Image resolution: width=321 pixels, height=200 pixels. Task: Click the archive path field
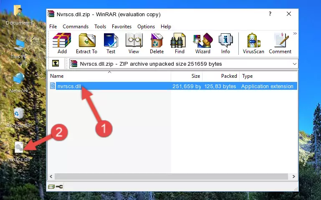183,64
